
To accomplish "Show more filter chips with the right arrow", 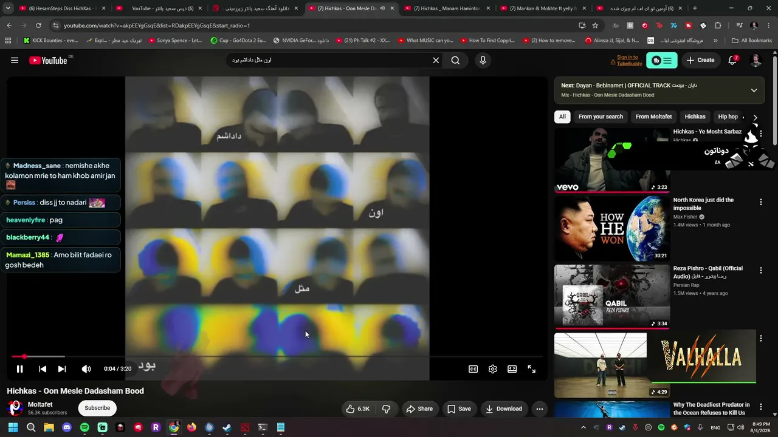I will (x=756, y=117).
